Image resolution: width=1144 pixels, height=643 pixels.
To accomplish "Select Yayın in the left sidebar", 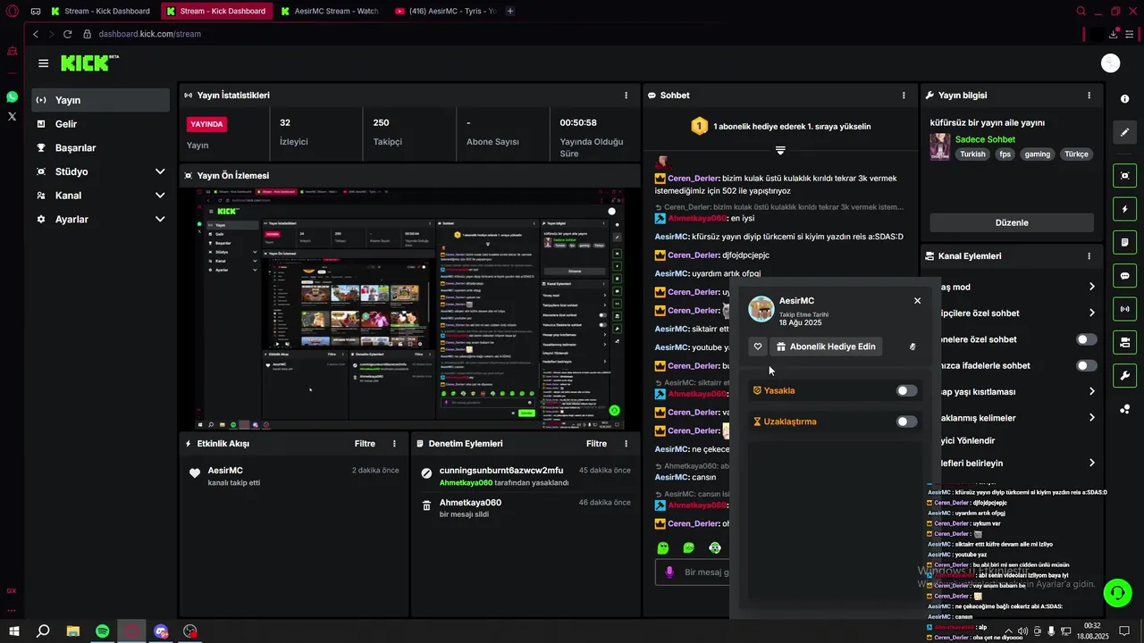I will [x=100, y=100].
